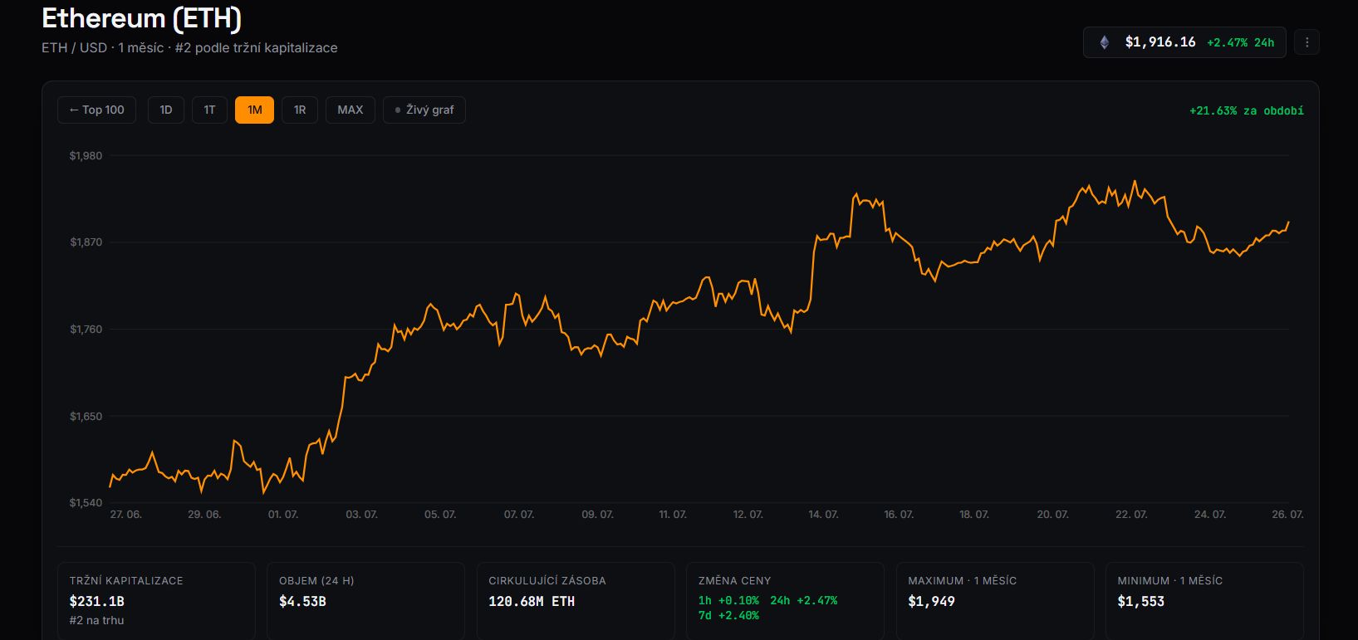The height and width of the screenshot is (640, 1358).
Task: Select the Cirkulující zásoba card
Action: click(576, 601)
